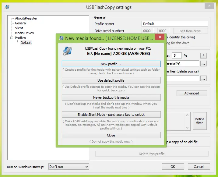Click the filter list scroll up arrow

[187, 115]
